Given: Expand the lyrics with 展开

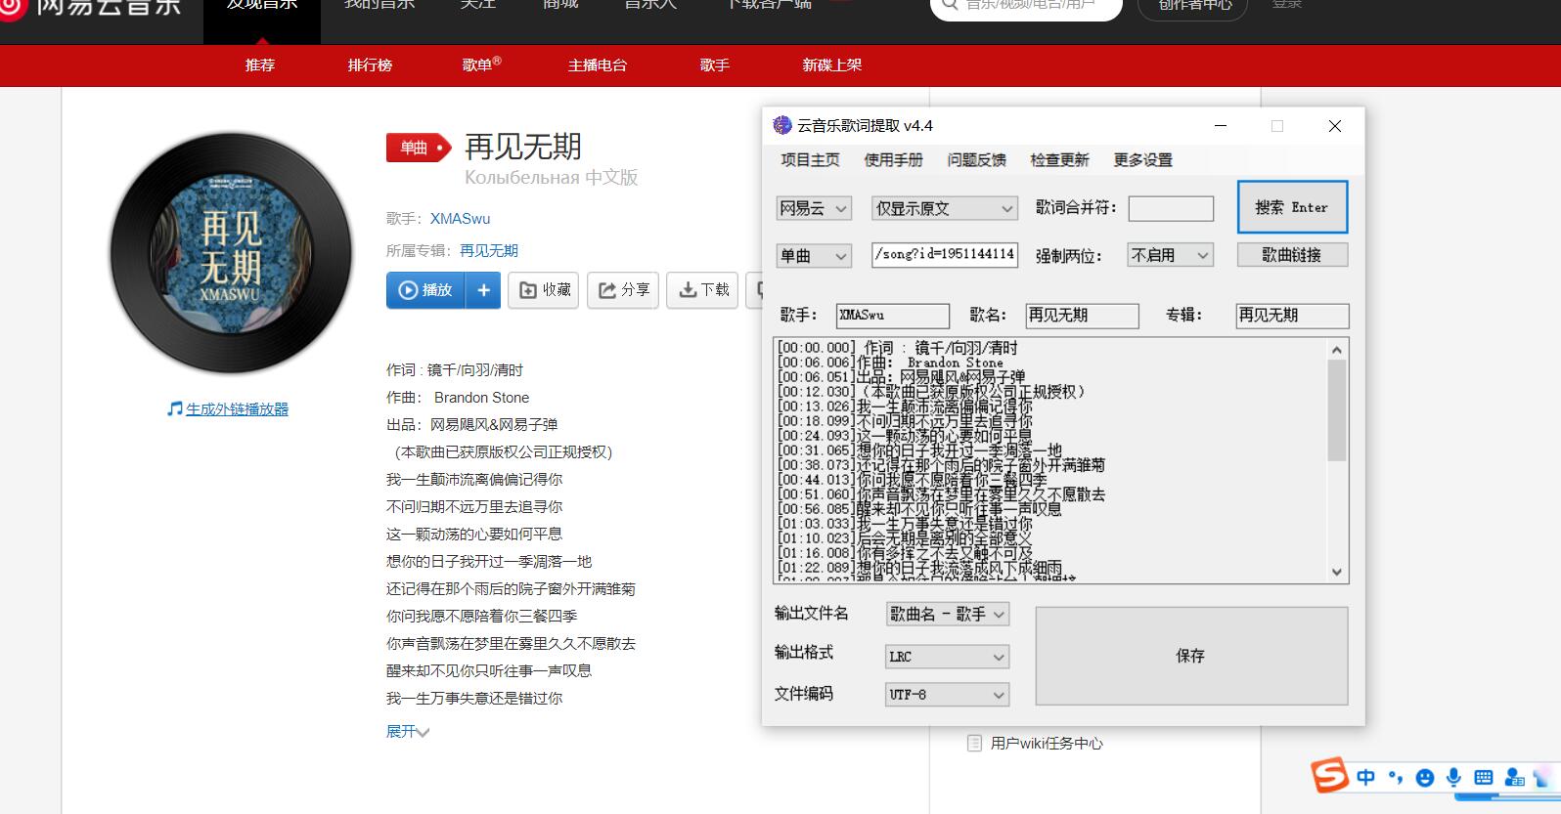Looking at the screenshot, I should [x=407, y=731].
